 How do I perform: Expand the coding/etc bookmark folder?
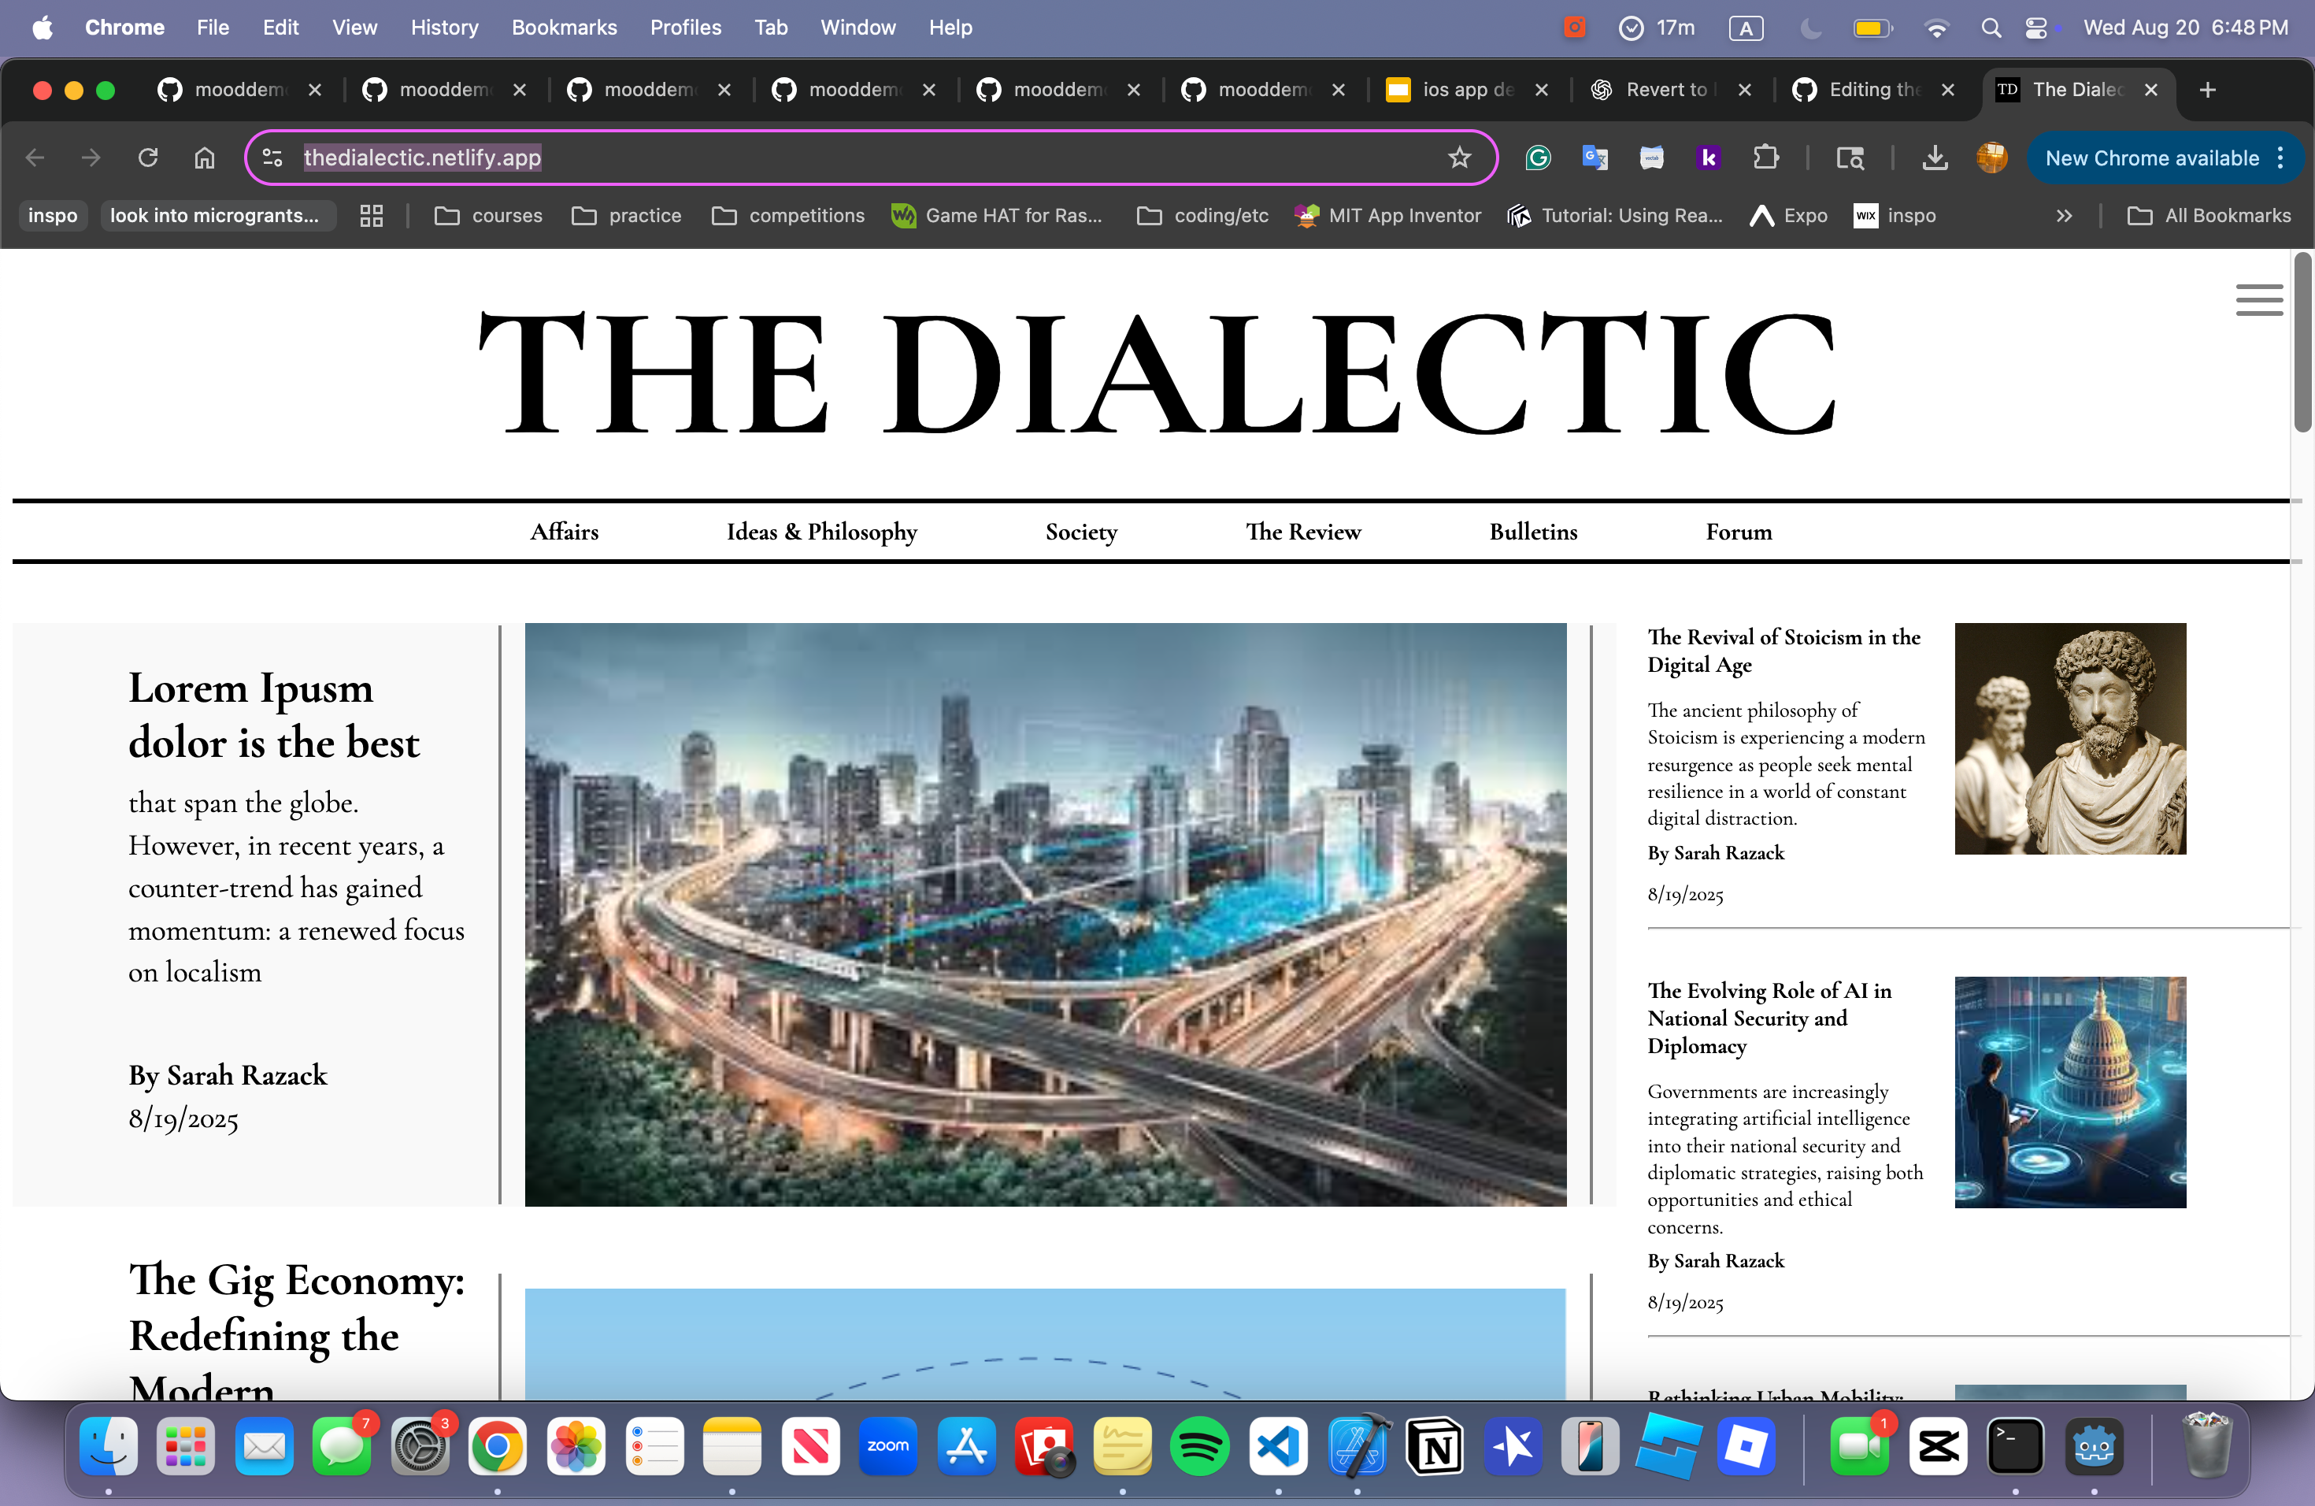[1203, 216]
